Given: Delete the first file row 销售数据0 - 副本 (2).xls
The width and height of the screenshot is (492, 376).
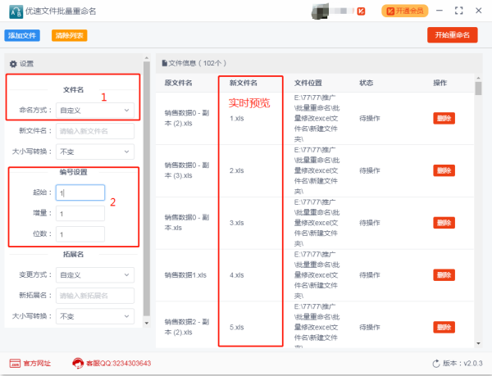Looking at the screenshot, I should pos(443,118).
